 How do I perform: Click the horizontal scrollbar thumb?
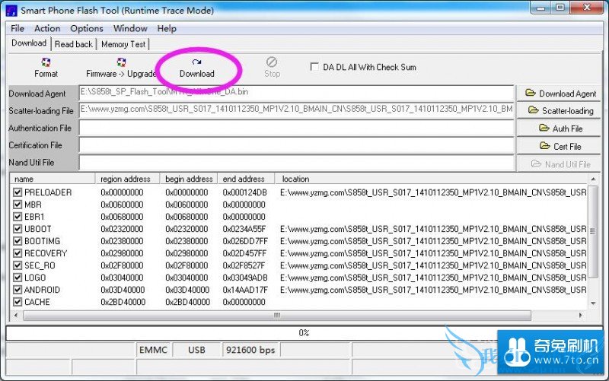click(x=277, y=315)
